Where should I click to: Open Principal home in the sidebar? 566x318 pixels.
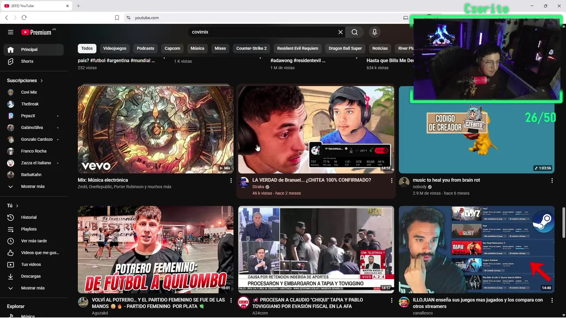click(x=34, y=49)
